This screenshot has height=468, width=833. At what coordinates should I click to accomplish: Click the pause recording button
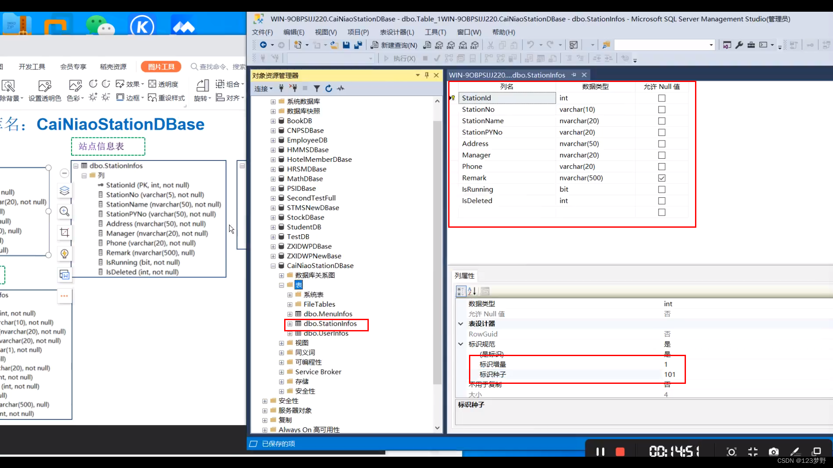pos(600,452)
